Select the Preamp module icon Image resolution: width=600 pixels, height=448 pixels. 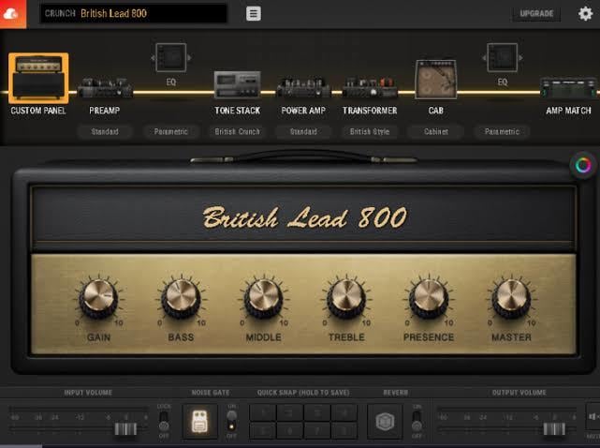(x=105, y=87)
